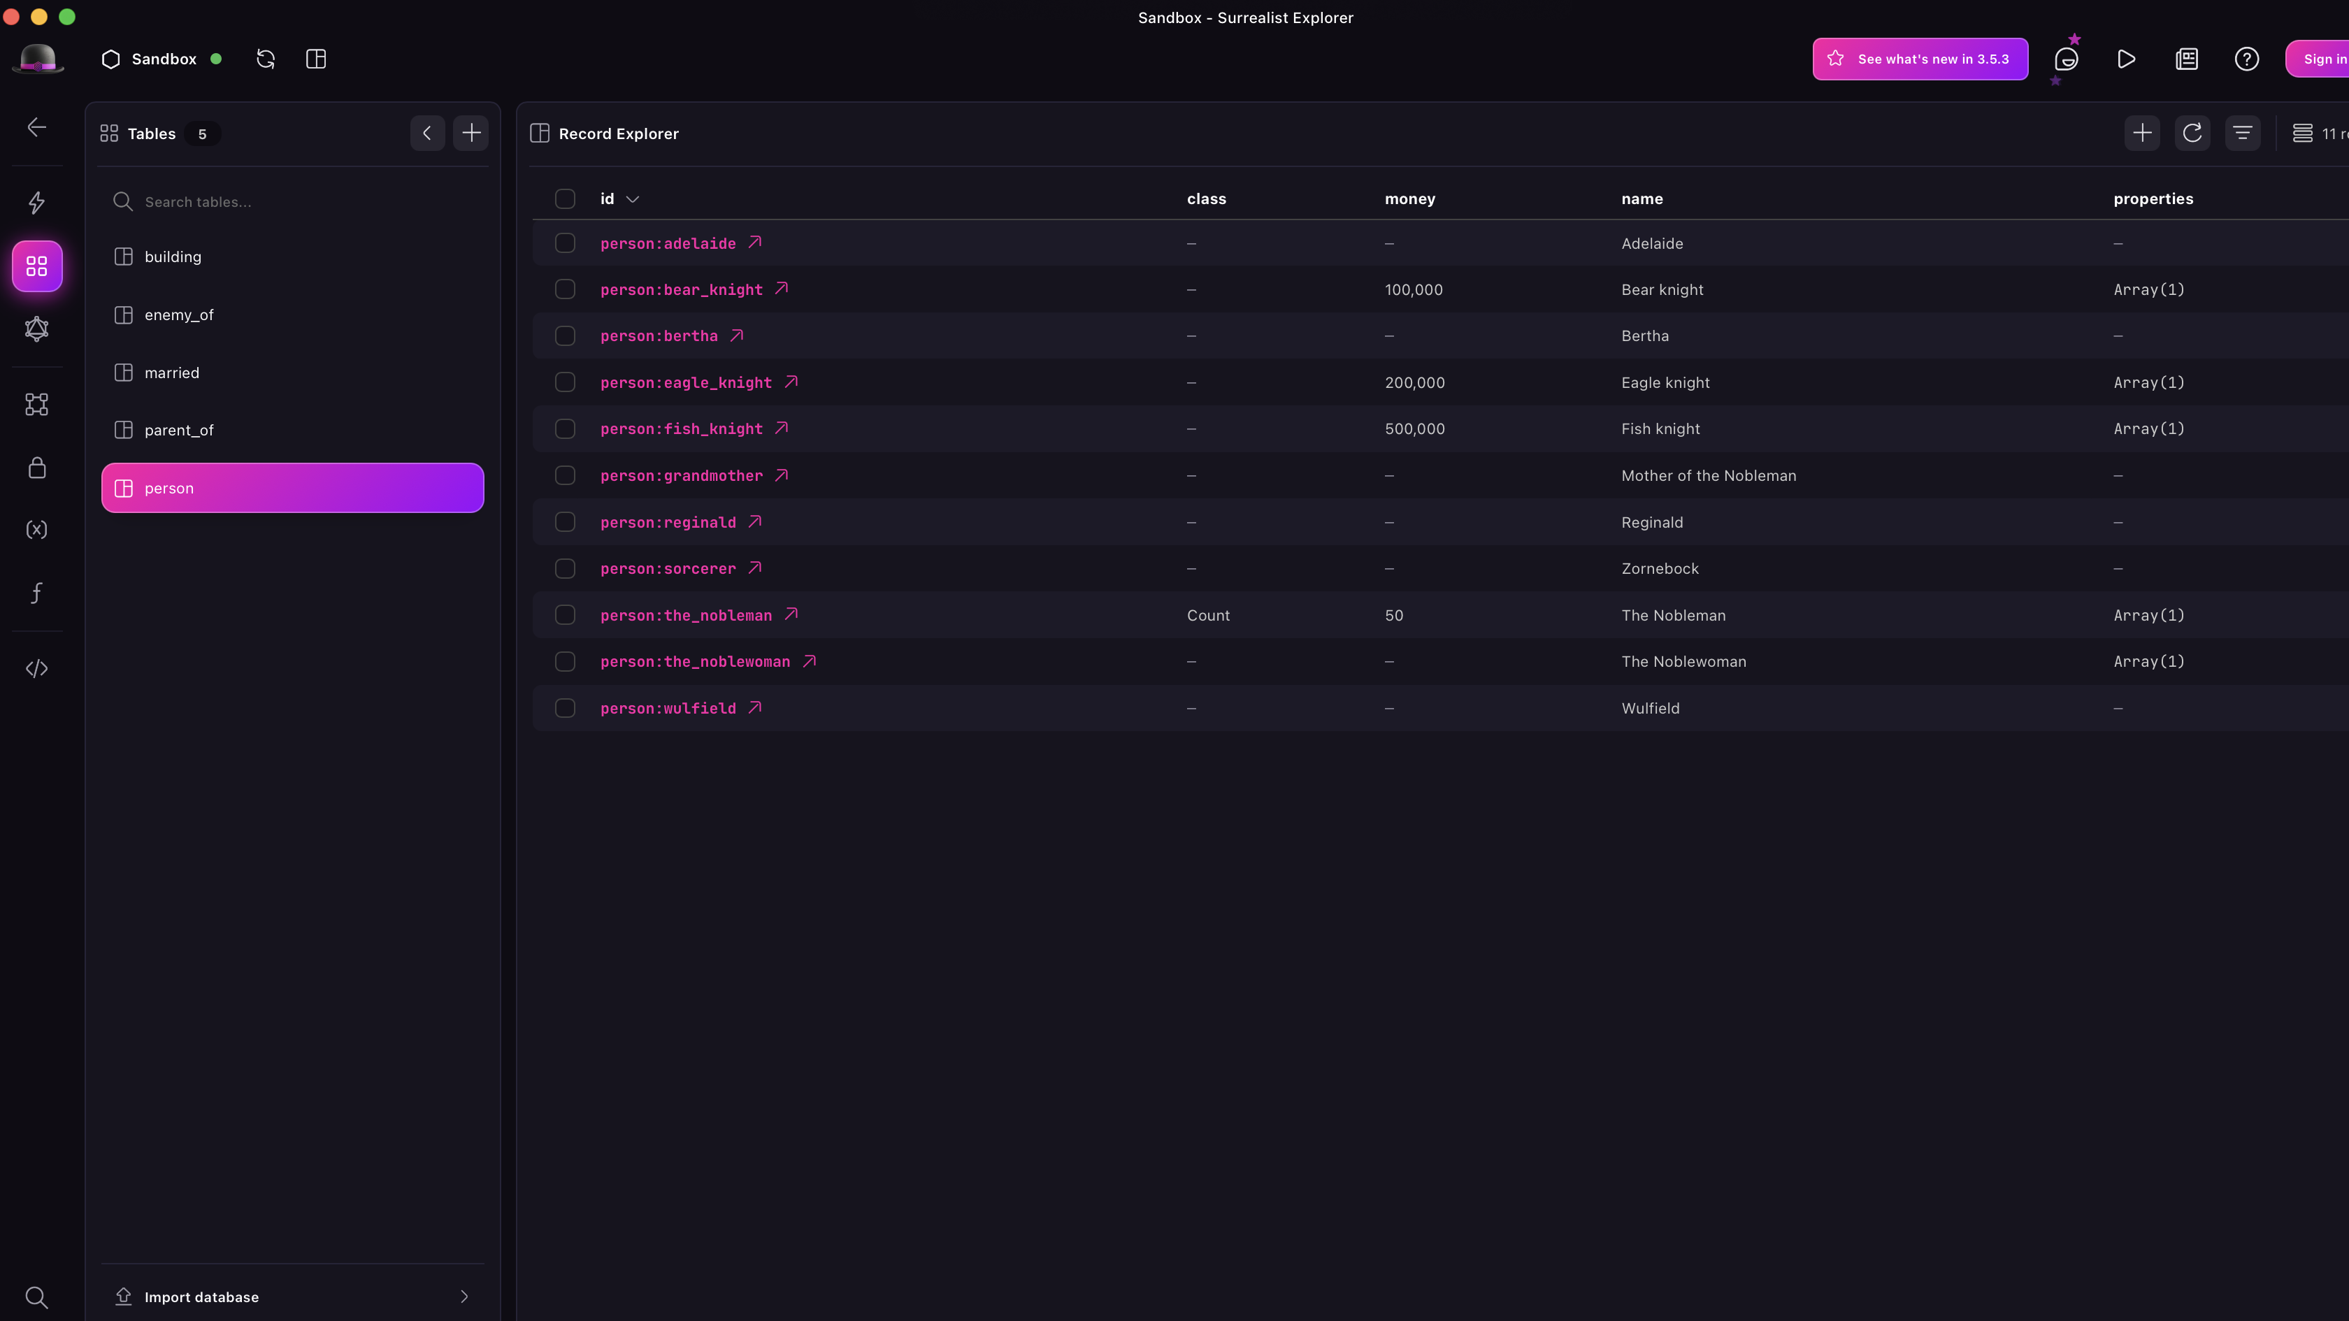Toggle the select all records checkbox
The height and width of the screenshot is (1321, 2349).
pos(564,198)
